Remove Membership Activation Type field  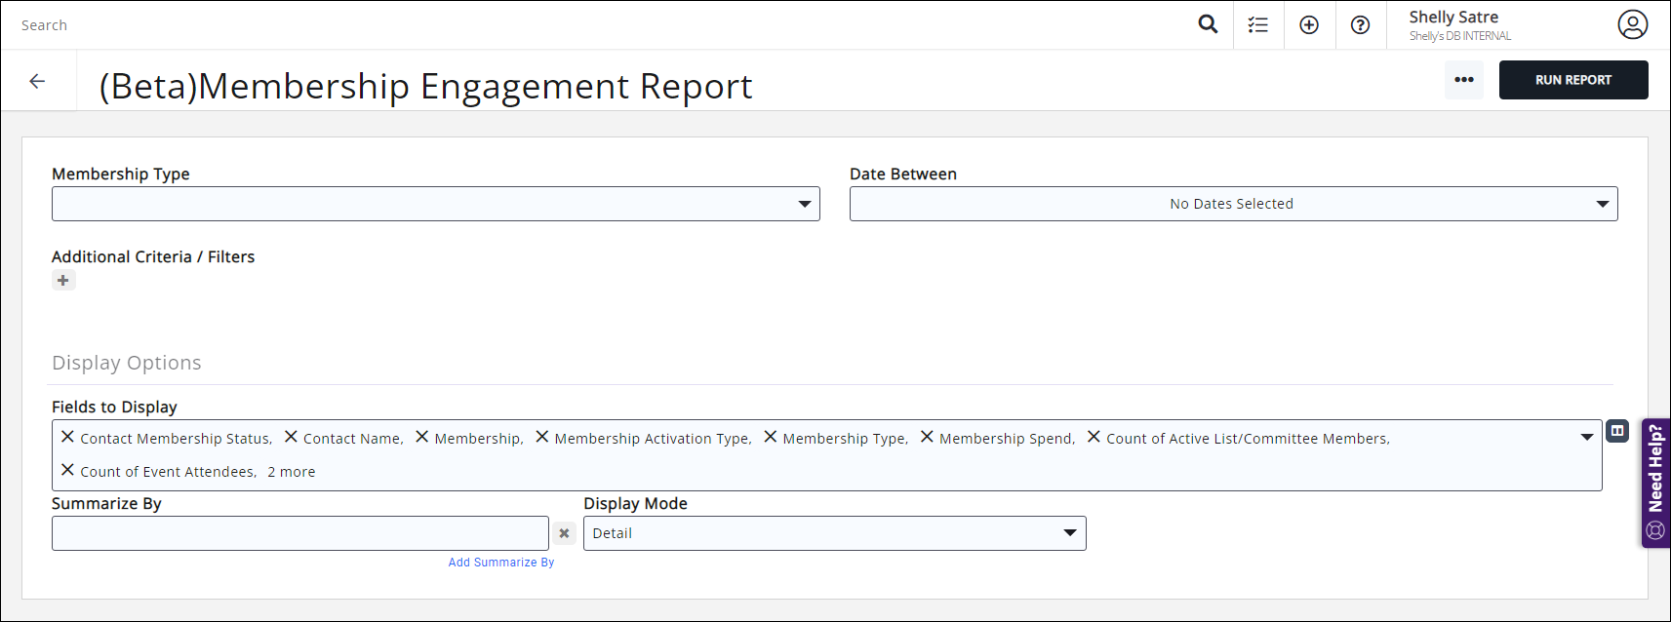[x=542, y=437]
